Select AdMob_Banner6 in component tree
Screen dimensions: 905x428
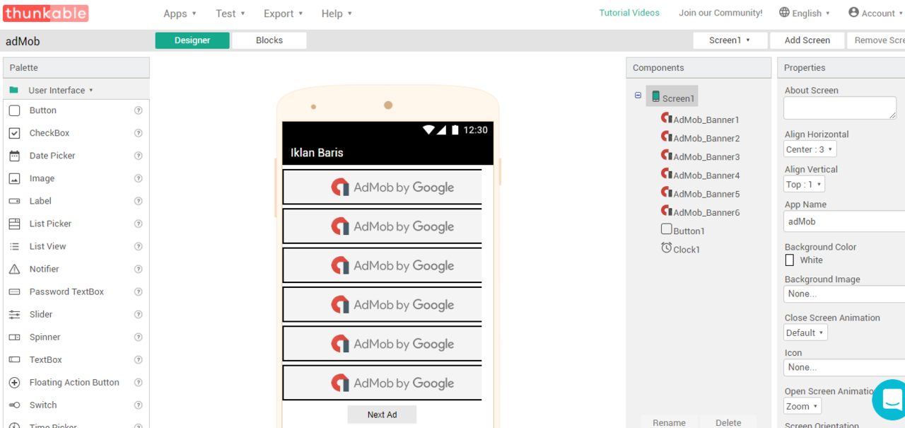pyautogui.click(x=701, y=211)
